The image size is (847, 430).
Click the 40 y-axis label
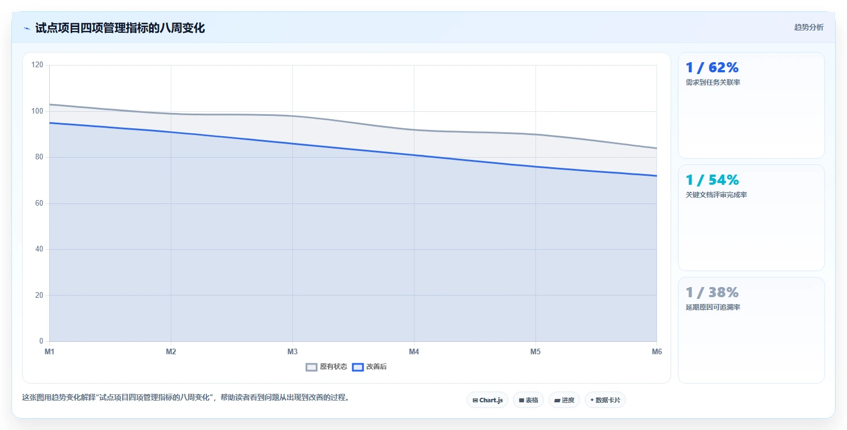coord(39,249)
